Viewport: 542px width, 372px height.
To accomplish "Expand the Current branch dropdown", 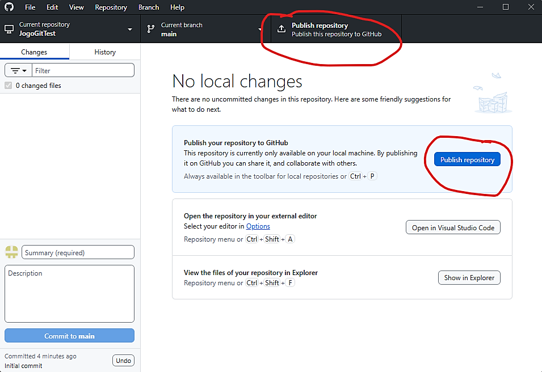I will point(261,29).
